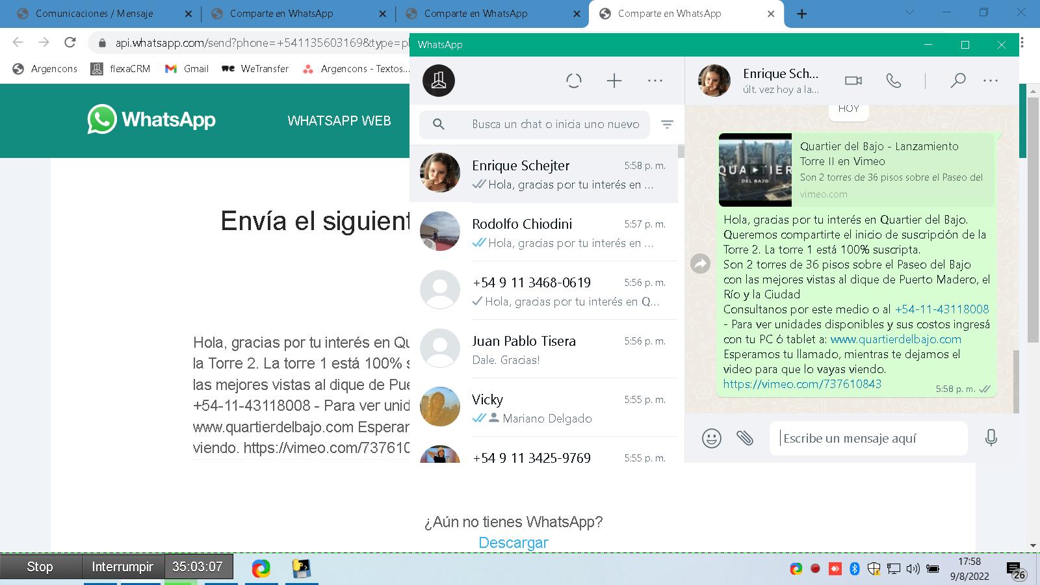Open Enrique's profile photo in chat header
Image resolution: width=1040 pixels, height=585 pixels.
(714, 81)
